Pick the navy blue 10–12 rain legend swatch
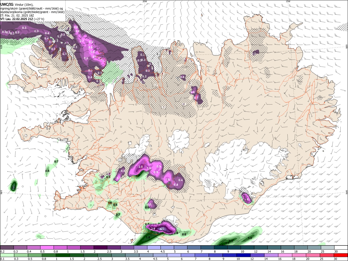The image size is (348, 261). coord(243,255)
